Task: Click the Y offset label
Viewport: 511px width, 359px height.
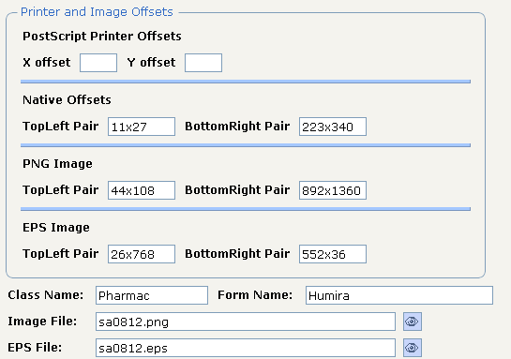Action: coord(151,62)
